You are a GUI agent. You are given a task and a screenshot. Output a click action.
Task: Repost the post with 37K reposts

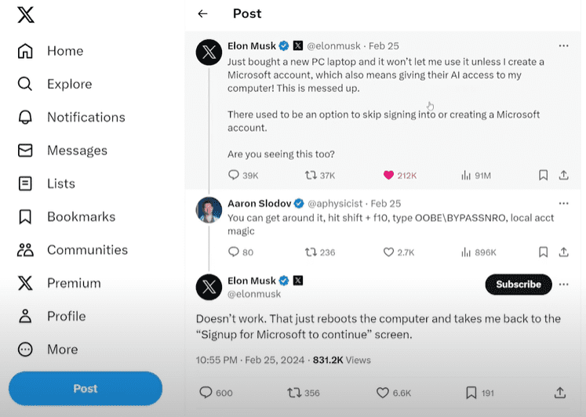point(310,176)
